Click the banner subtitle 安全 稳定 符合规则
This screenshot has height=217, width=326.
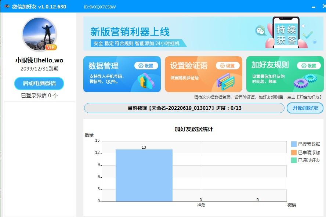click(137, 43)
